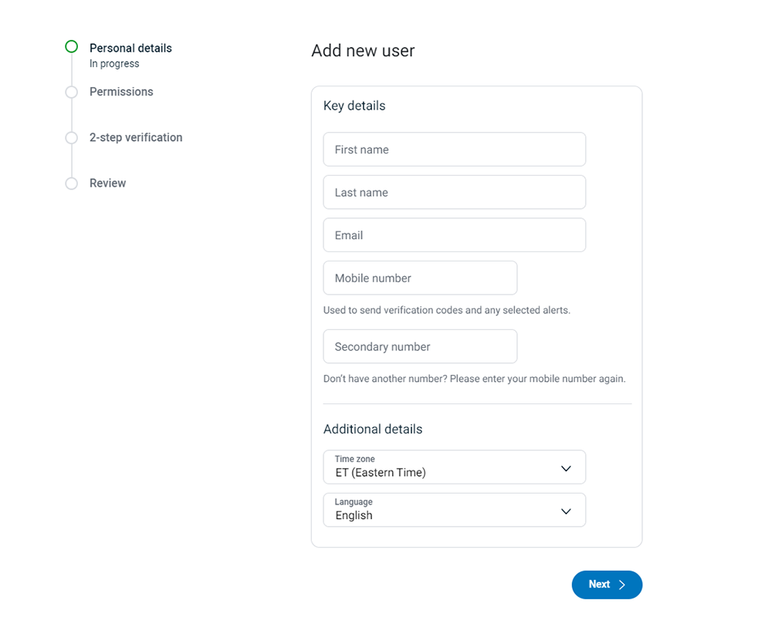Click the Mobile number input field

420,278
